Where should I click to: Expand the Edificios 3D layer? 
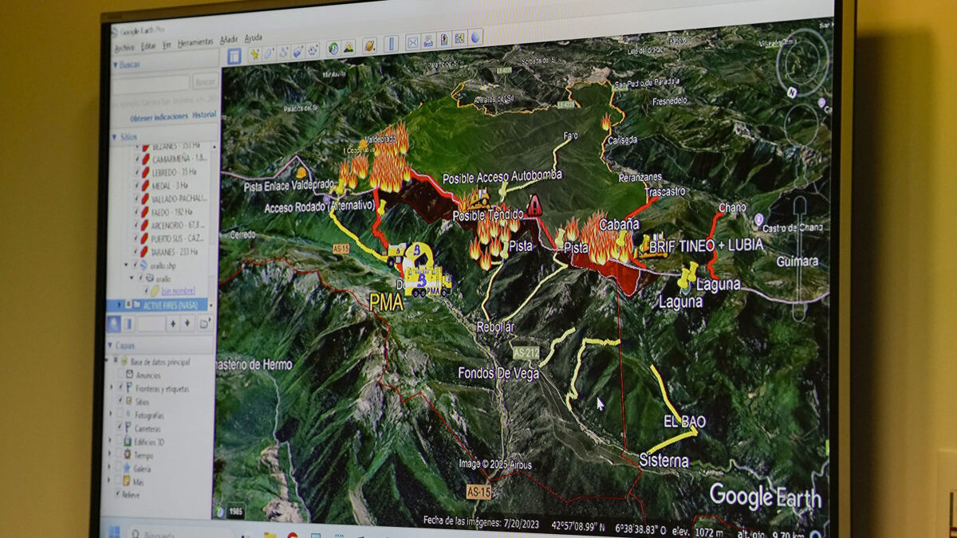click(x=109, y=441)
